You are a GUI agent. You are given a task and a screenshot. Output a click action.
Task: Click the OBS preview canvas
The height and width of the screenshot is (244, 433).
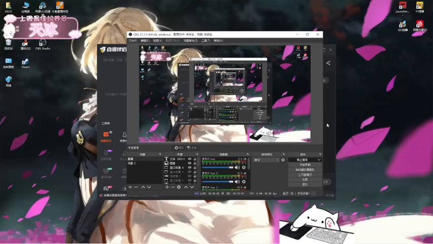point(225,94)
